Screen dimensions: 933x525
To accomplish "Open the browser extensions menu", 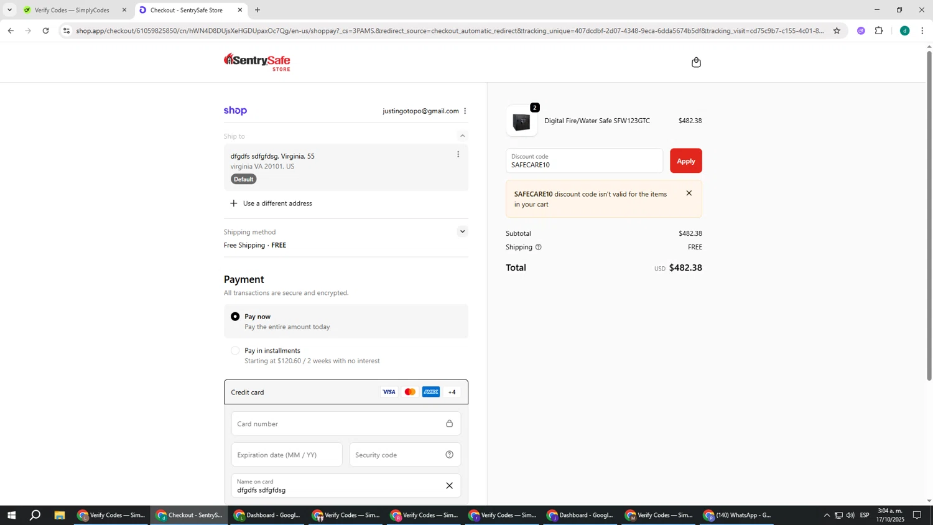I will click(879, 30).
